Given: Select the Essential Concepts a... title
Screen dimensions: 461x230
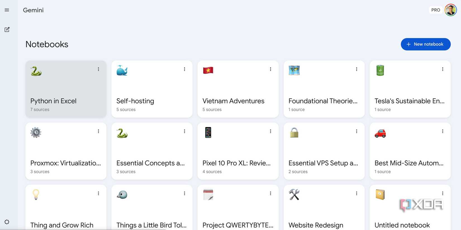Looking at the screenshot, I should 151,163.
